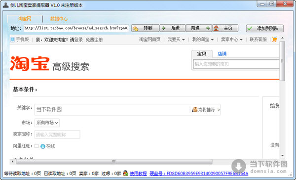Click the blue 旺旺 online icon
The image size is (296, 180).
[x=43, y=146]
